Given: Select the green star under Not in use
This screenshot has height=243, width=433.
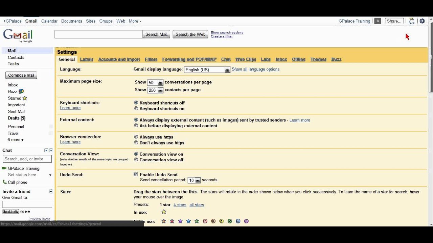Looking at the screenshot, I should pos(197,221).
